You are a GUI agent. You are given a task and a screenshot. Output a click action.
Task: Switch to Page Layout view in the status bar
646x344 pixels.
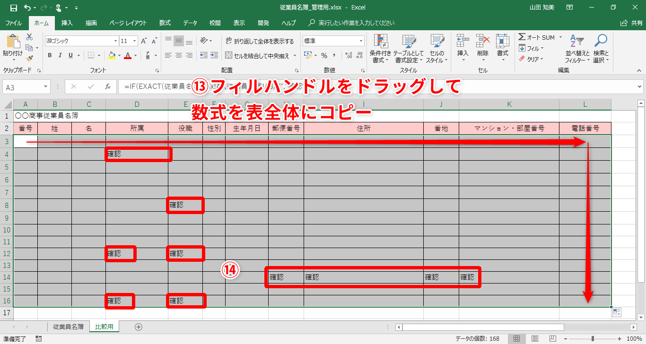pyautogui.click(x=534, y=338)
